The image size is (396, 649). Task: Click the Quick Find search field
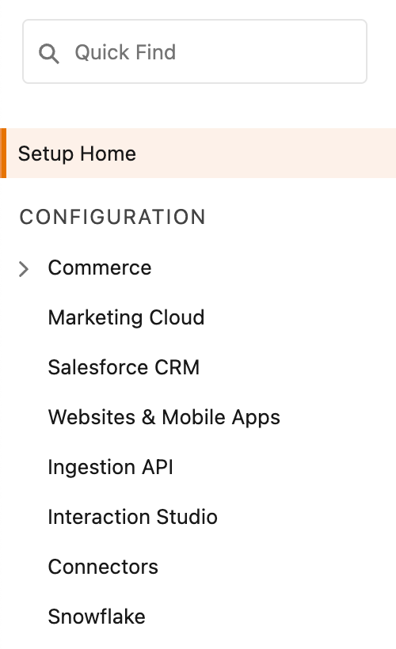coord(195,51)
